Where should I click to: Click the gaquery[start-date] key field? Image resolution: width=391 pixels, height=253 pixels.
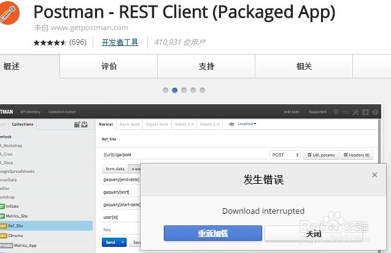pos(121,205)
